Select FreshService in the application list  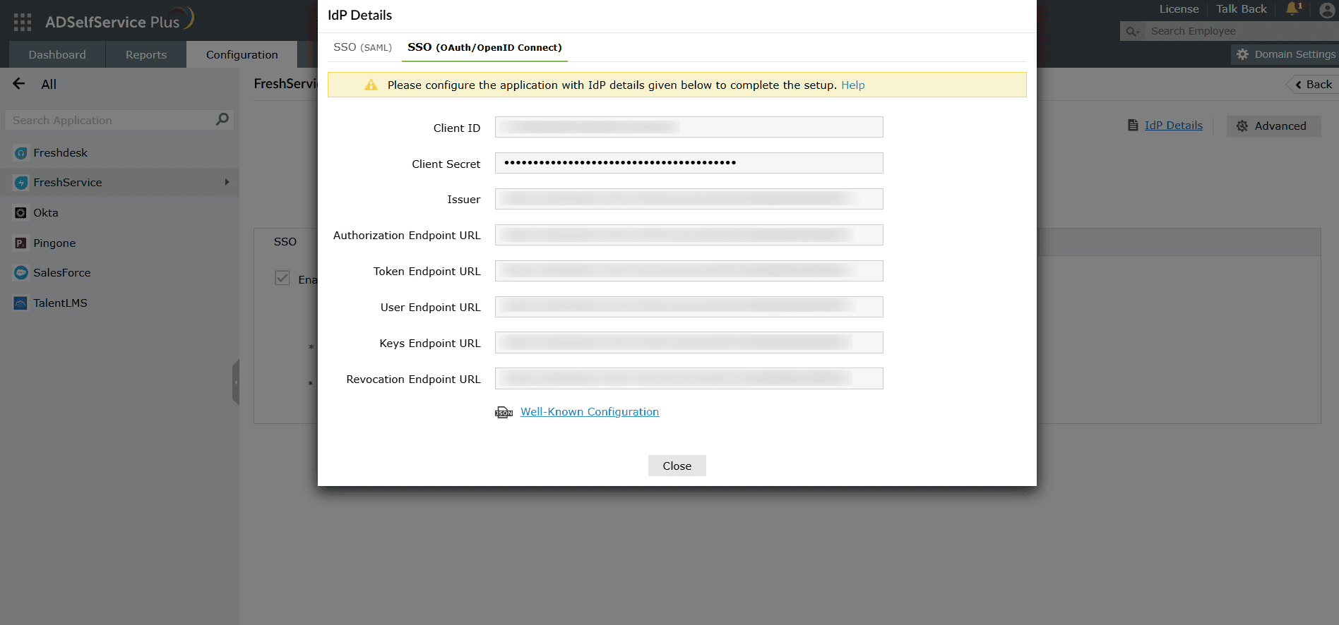[x=119, y=183]
